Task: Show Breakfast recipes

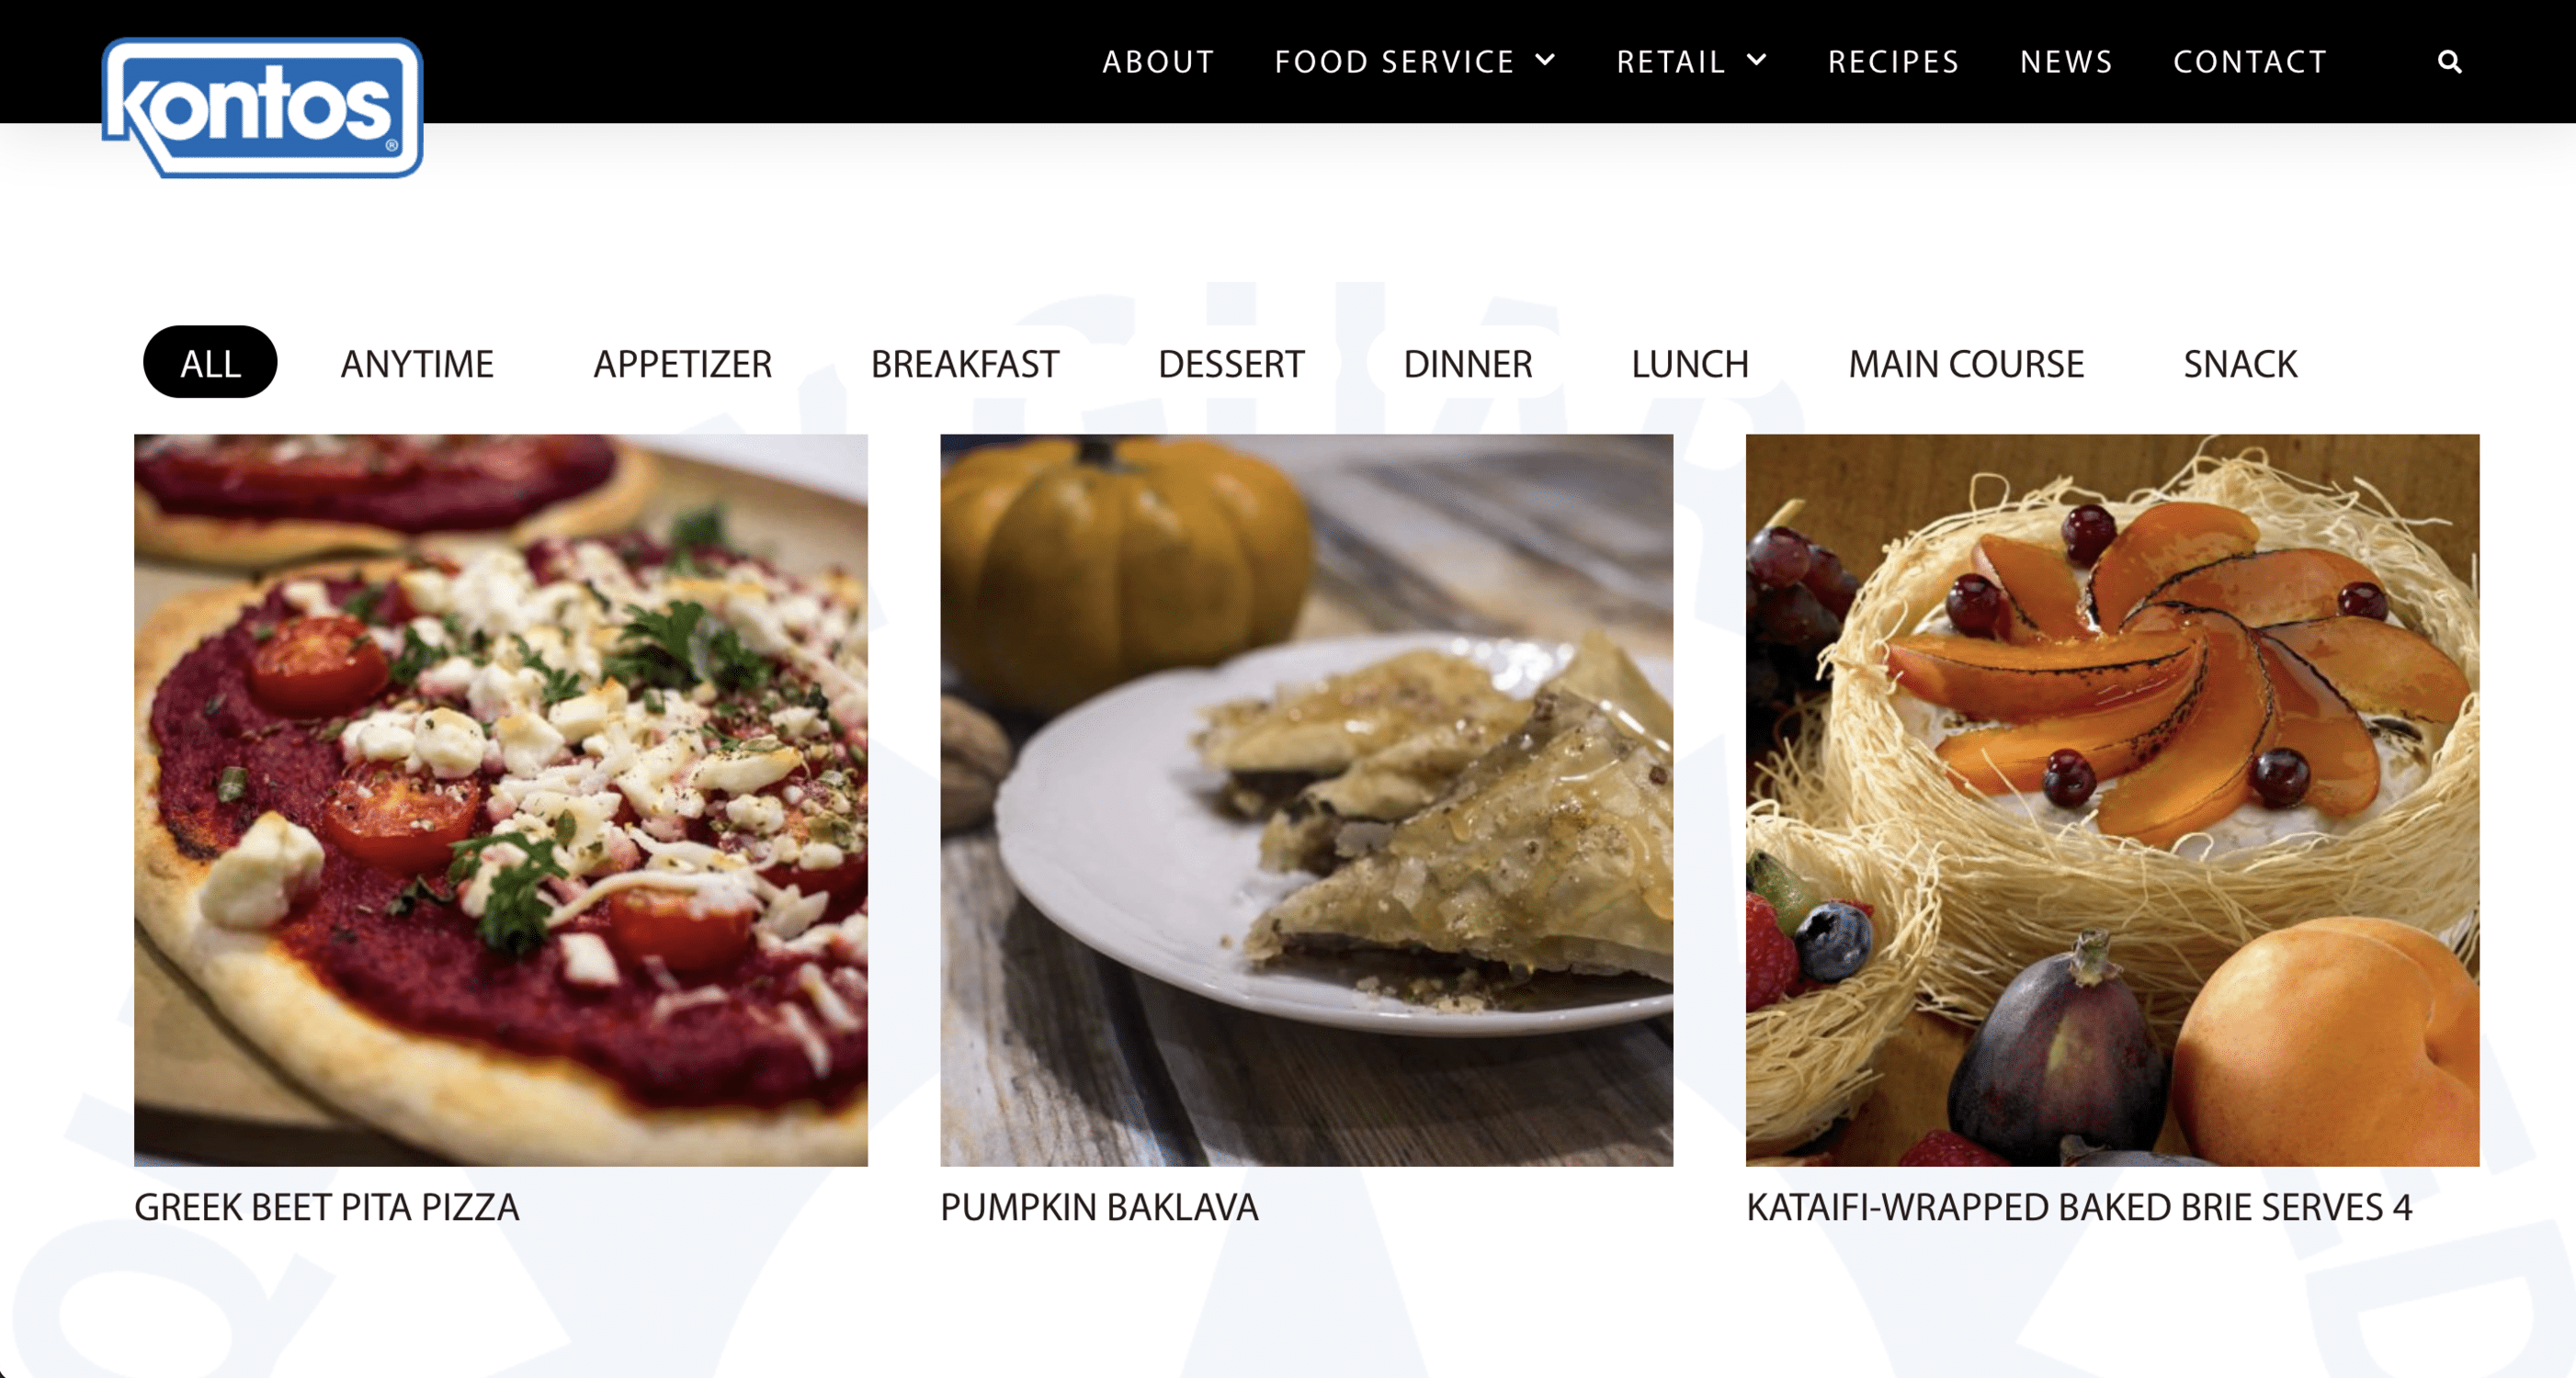Action: 964,364
